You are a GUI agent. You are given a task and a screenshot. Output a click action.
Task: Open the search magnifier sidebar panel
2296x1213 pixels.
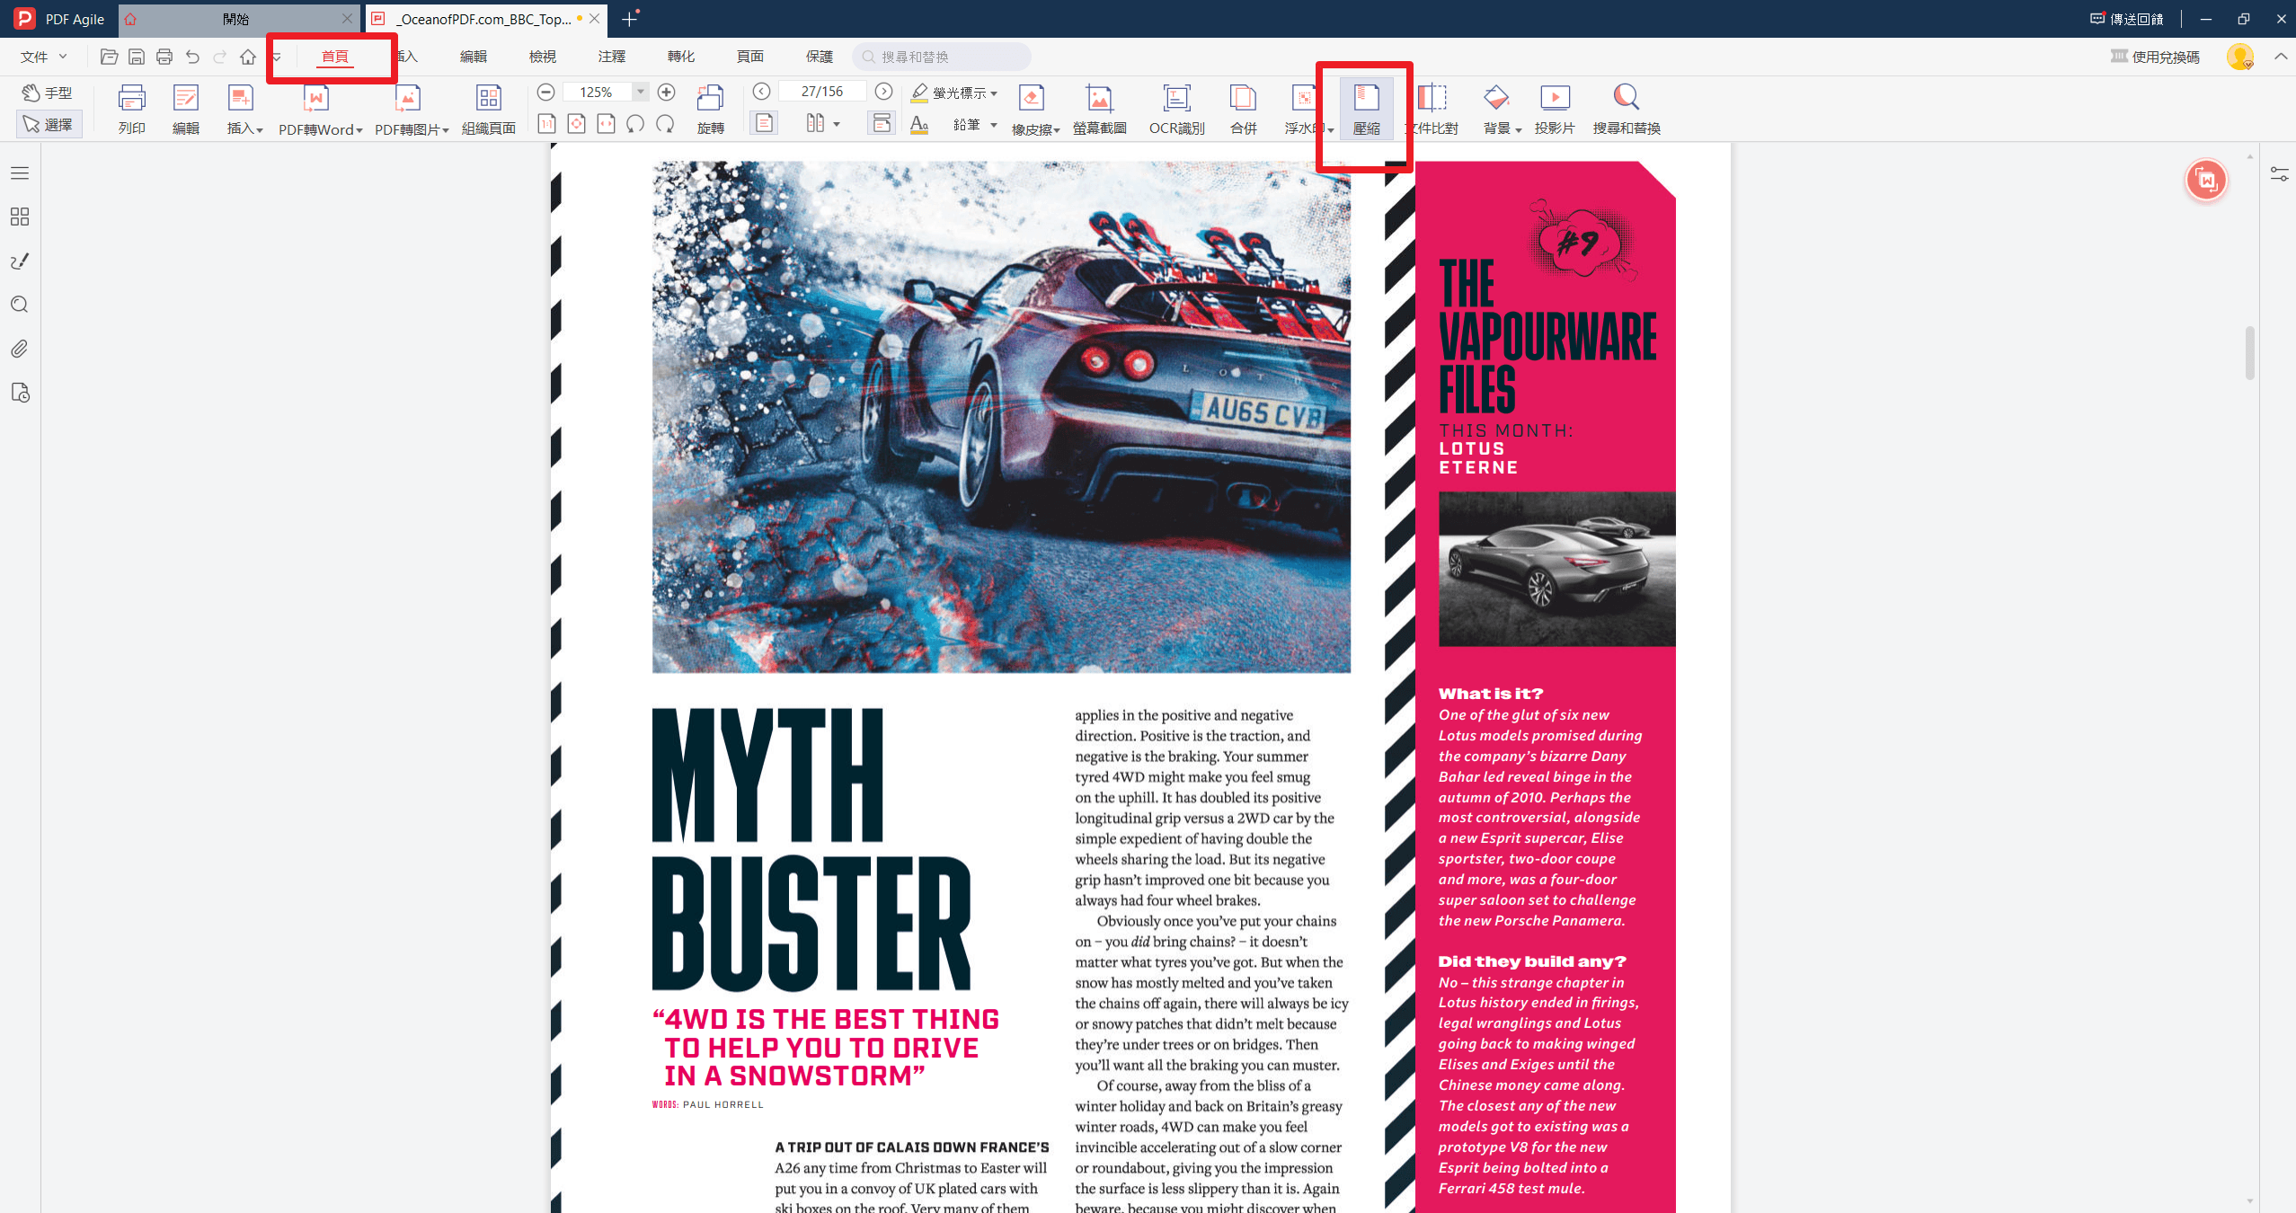click(x=20, y=305)
